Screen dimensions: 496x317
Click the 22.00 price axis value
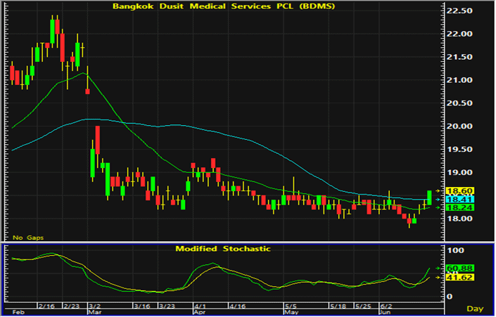[x=459, y=34]
